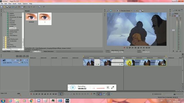Toggle the Normal Edit tool in timeline toolbar

(x=60, y=94)
